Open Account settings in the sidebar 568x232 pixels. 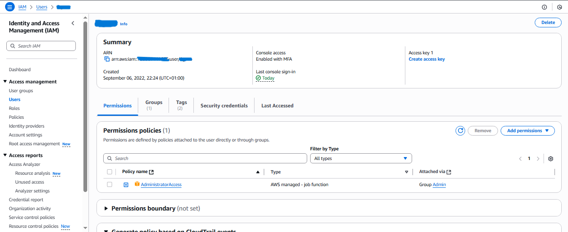(25, 135)
